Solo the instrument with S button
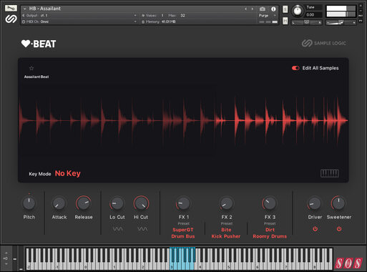 285,9
